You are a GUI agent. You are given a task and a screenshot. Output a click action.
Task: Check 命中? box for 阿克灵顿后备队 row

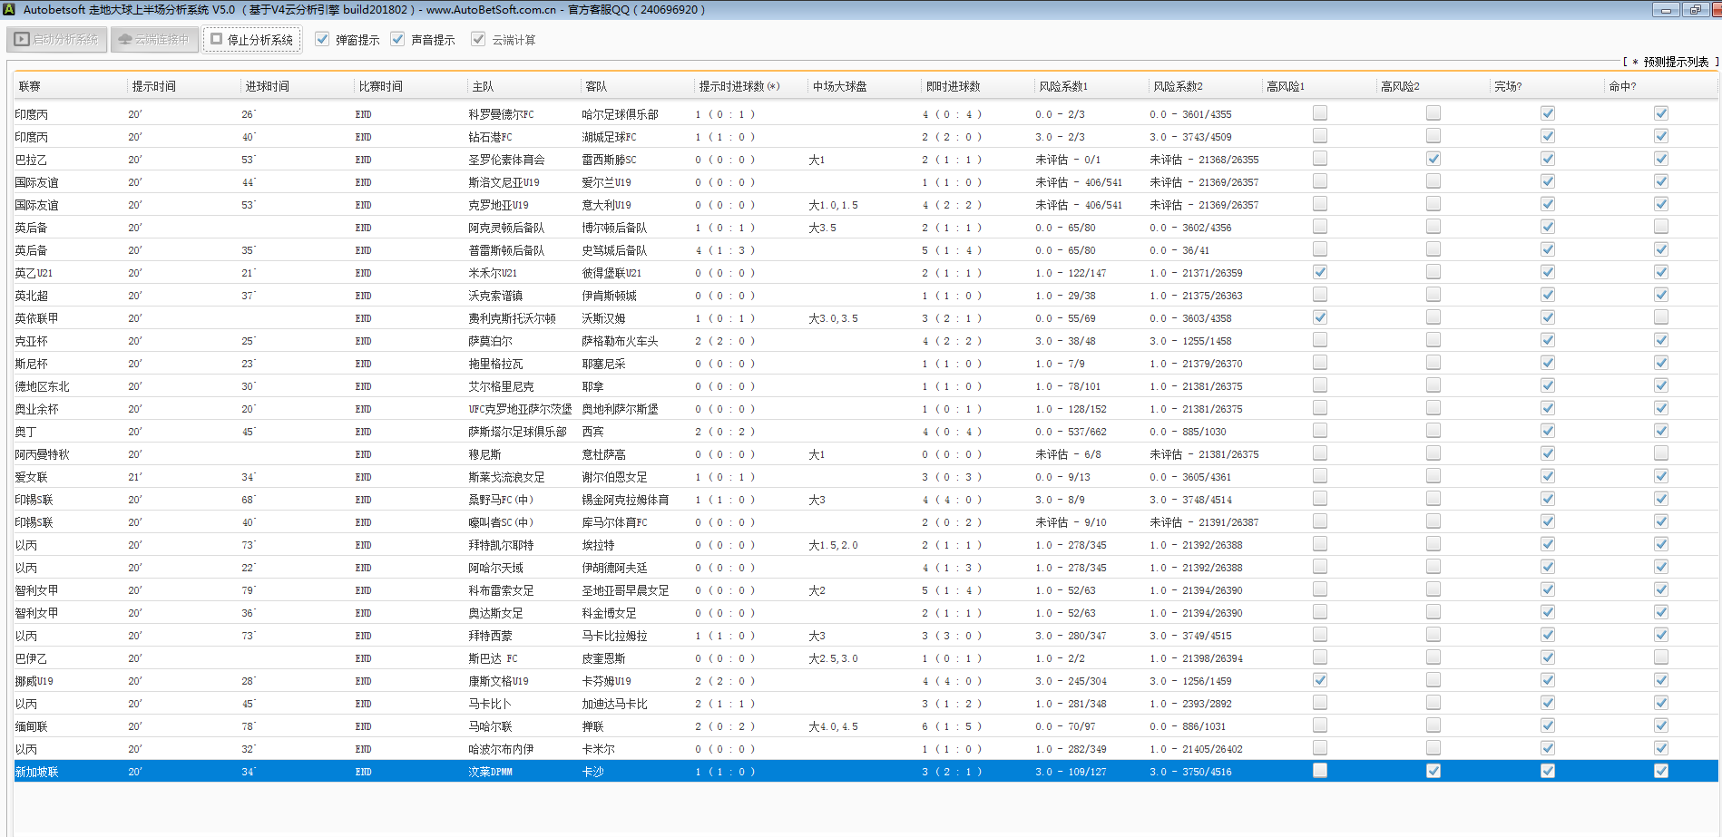pyautogui.click(x=1661, y=227)
